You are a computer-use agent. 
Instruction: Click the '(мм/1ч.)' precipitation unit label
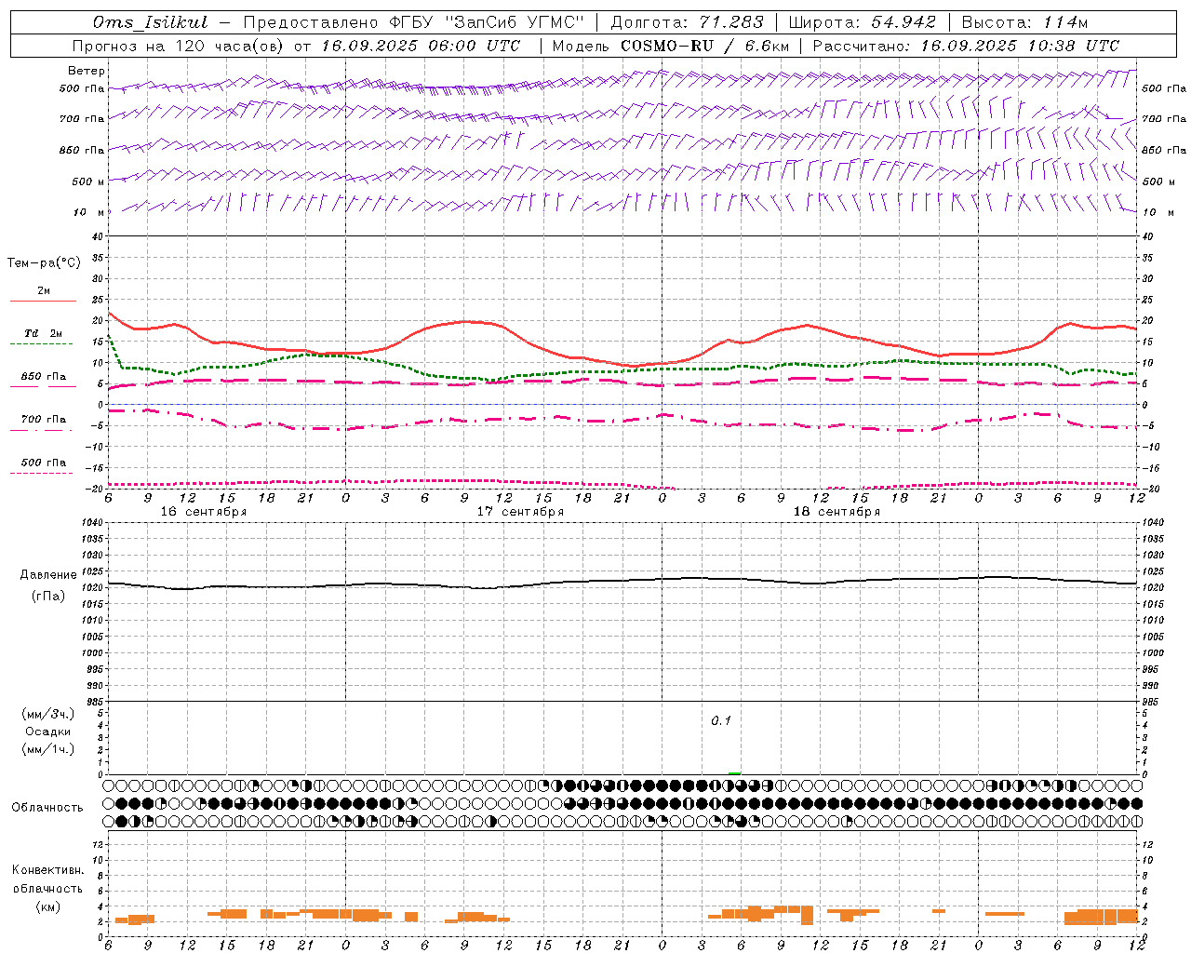(48, 749)
